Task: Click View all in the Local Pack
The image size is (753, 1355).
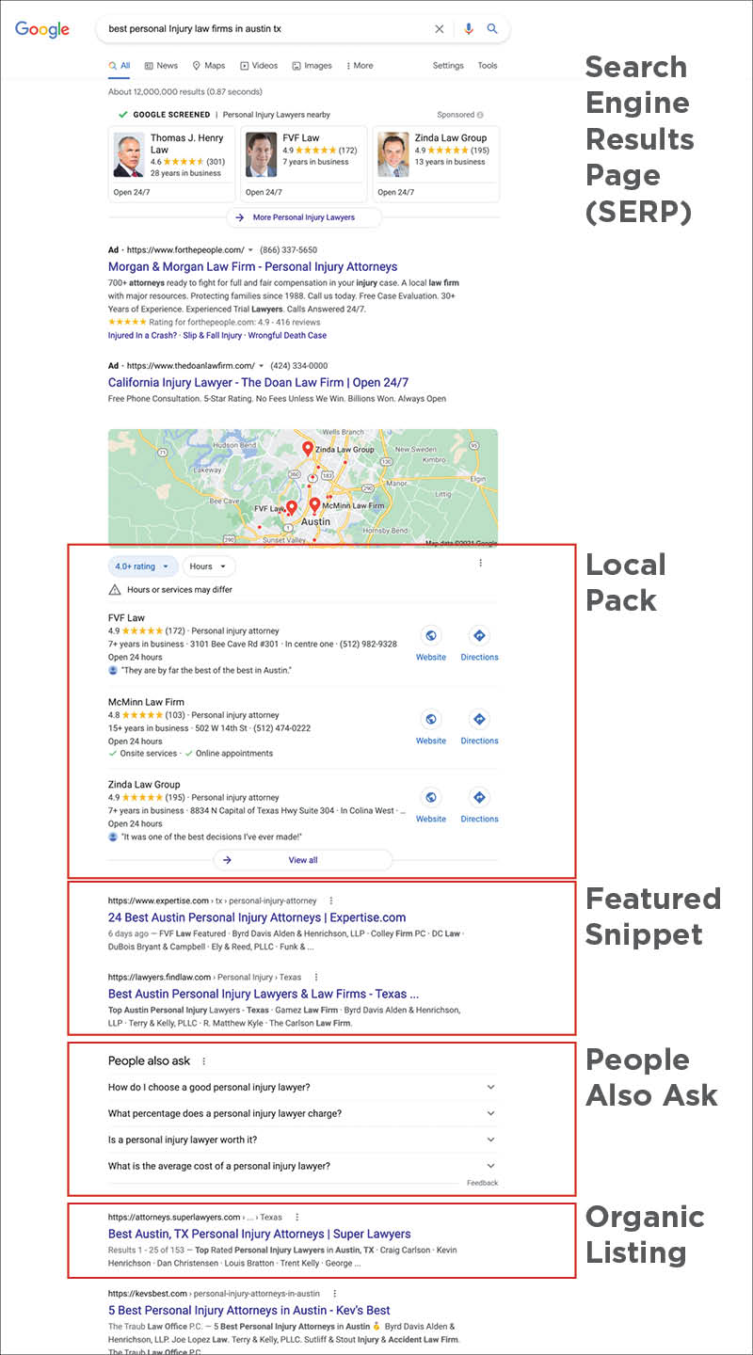Action: click(302, 859)
